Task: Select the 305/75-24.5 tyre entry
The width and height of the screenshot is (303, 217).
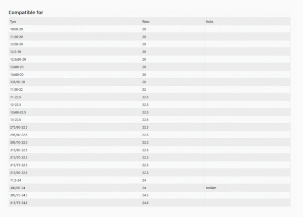Action: point(19,195)
